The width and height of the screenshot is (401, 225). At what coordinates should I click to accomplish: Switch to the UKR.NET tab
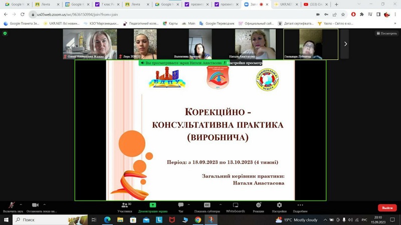pos(286,4)
